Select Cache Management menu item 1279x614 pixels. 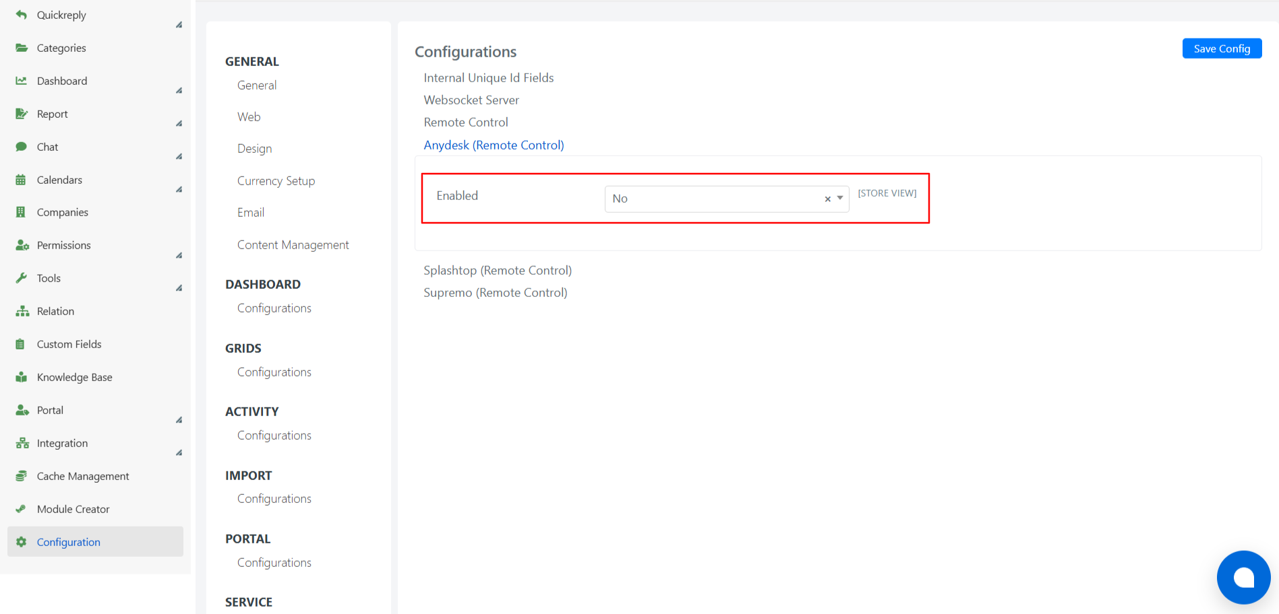(83, 476)
